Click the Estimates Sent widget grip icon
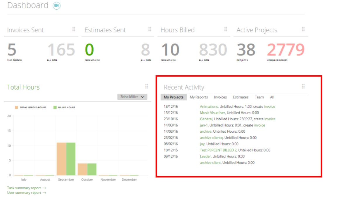Screen dimensions: 339x208 pyautogui.click(x=150, y=29)
